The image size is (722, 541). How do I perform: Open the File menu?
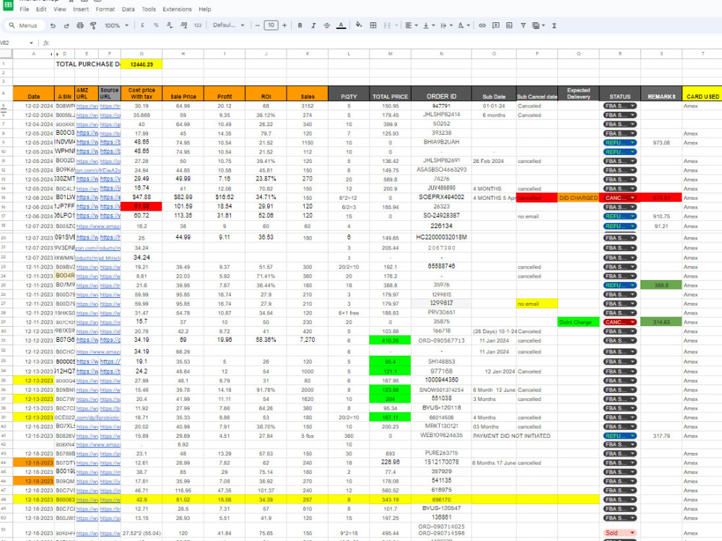tap(25, 9)
